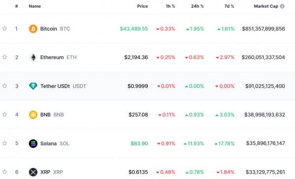Sort the table by Price column
This screenshot has height=179, width=295.
click(143, 6)
